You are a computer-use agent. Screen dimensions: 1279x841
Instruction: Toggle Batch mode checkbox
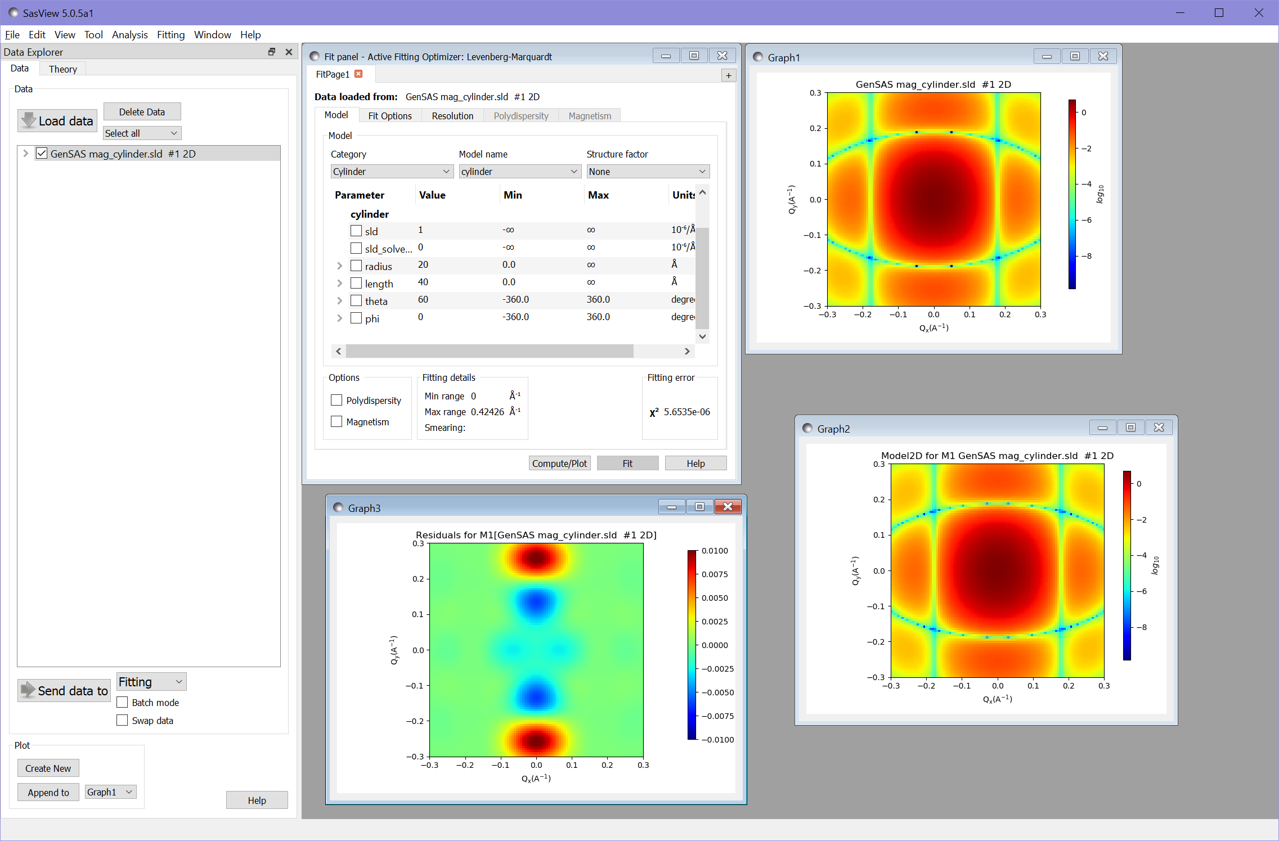point(122,702)
